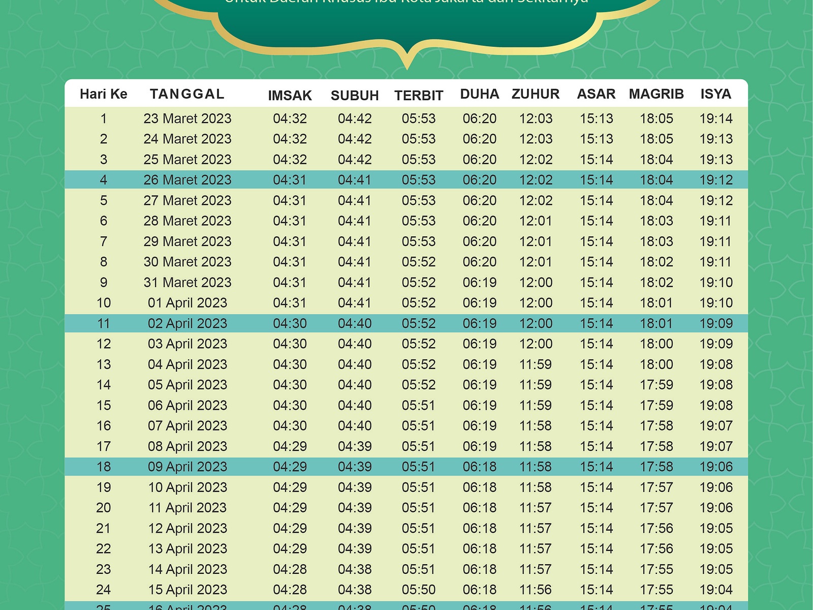The image size is (813, 610).
Task: Select the date '05 April 2023'
Action: 187,385
